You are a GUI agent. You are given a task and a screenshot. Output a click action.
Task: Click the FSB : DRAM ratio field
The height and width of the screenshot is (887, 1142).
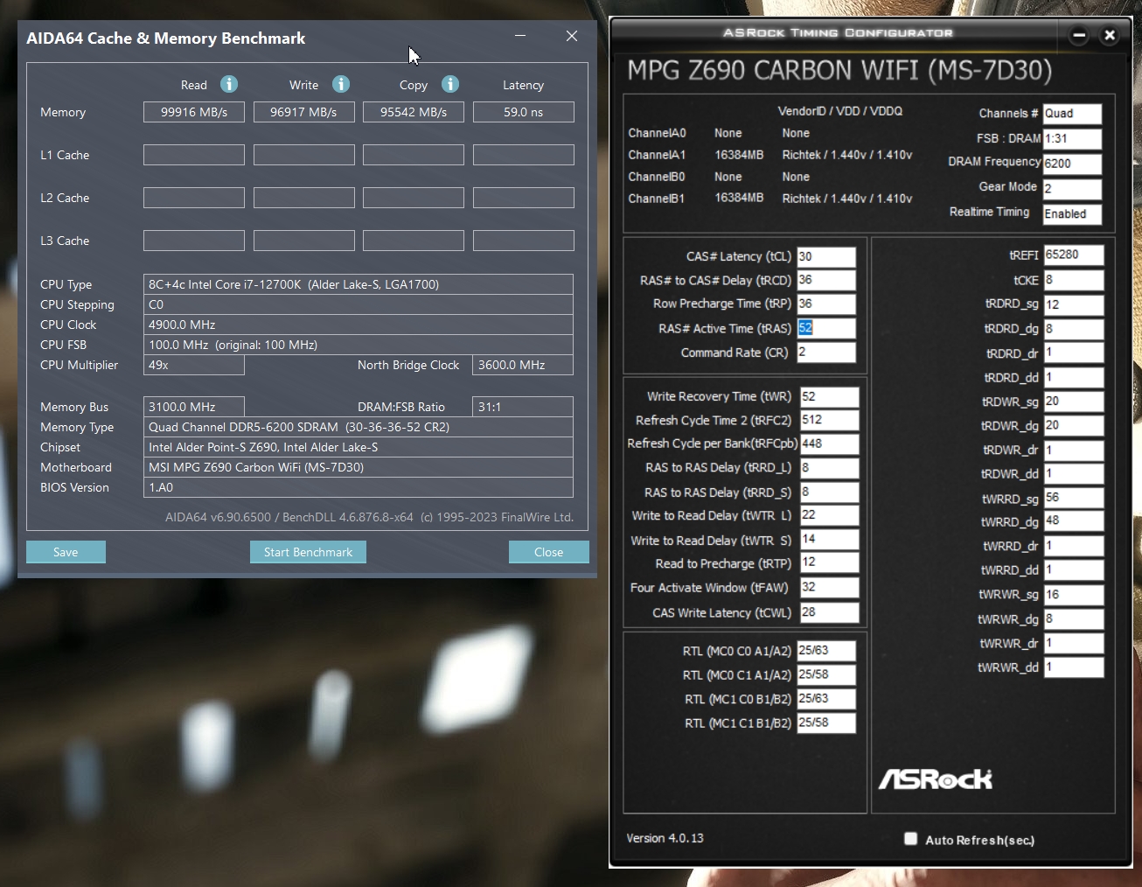click(1072, 138)
